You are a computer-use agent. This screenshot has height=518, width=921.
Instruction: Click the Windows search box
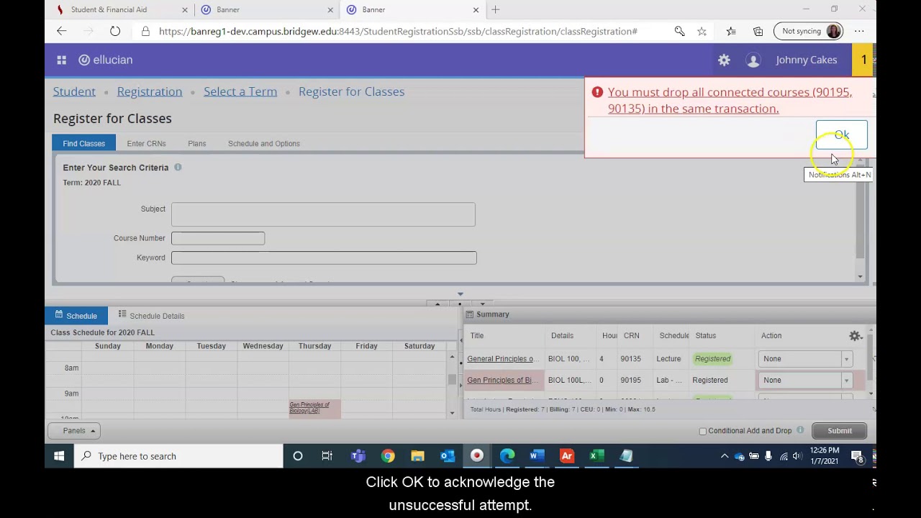coord(178,456)
